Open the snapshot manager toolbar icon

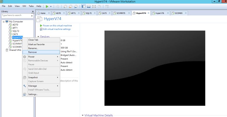click(76, 6)
